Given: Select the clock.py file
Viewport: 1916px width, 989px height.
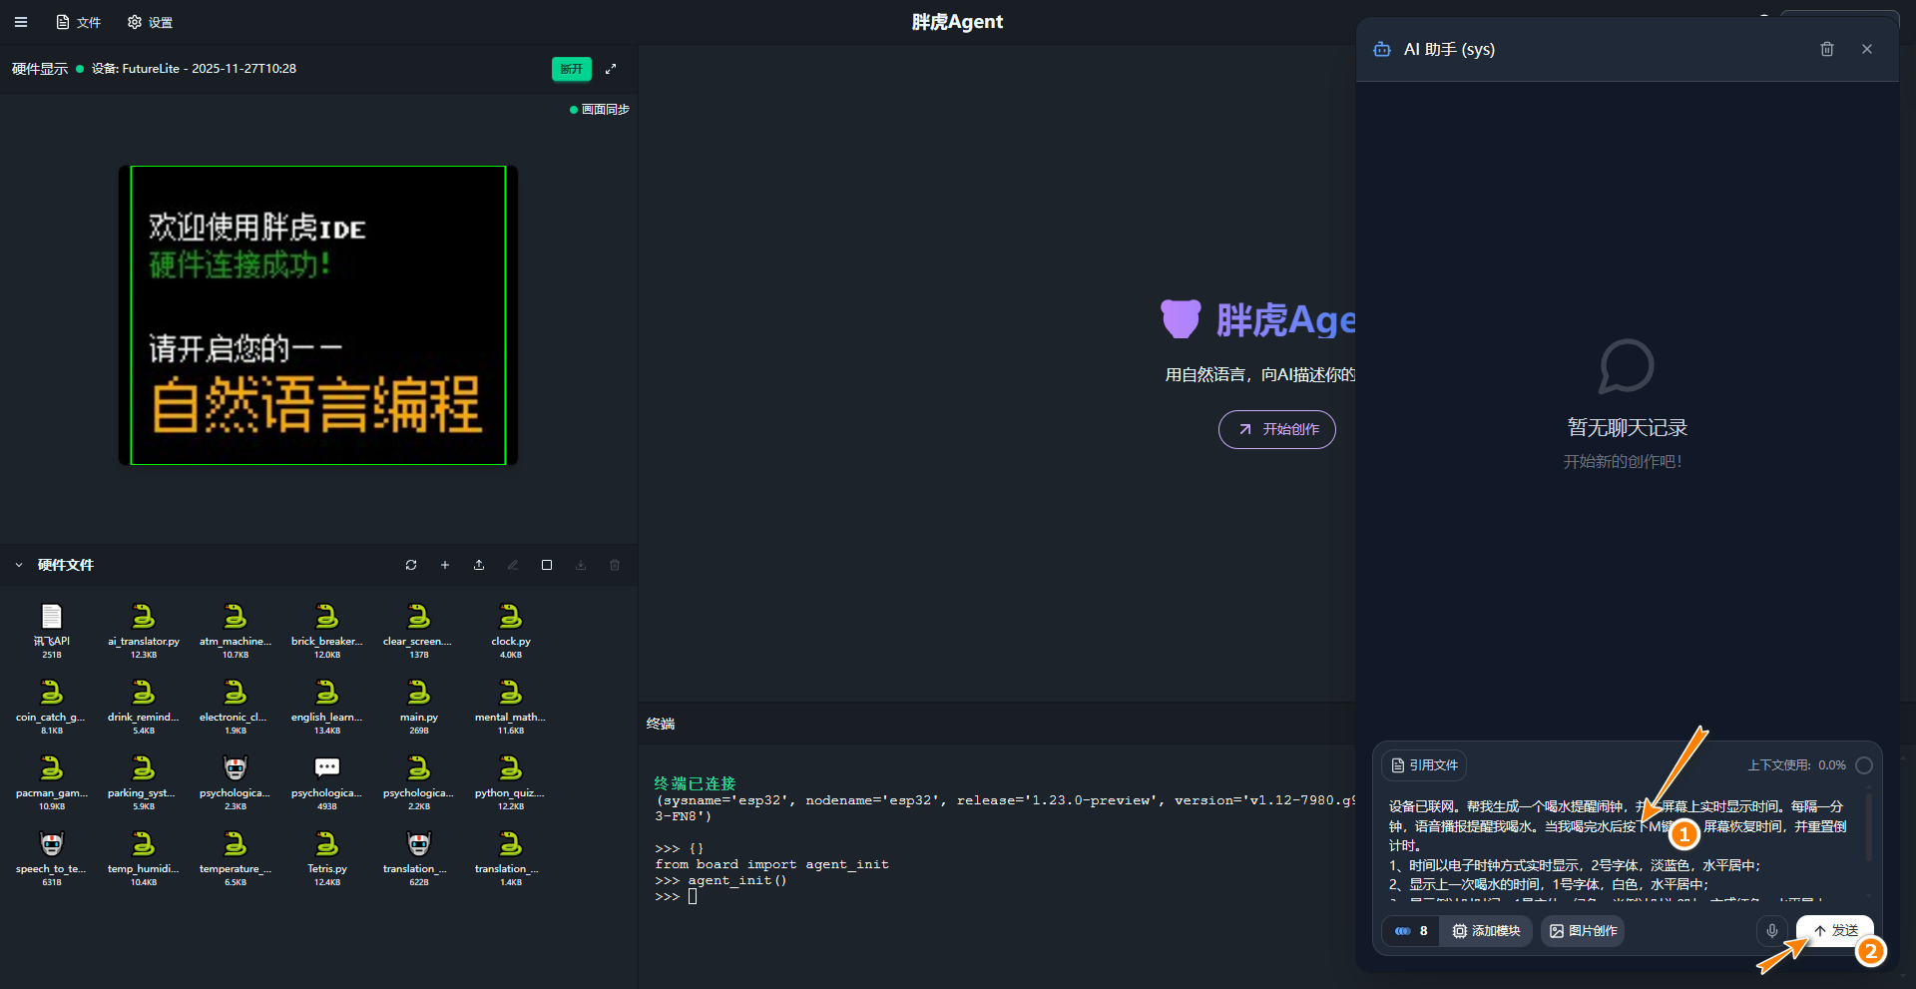Looking at the screenshot, I should tap(511, 629).
